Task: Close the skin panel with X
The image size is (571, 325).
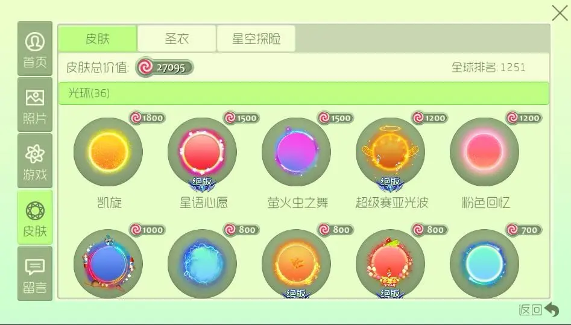Action: pos(560,13)
